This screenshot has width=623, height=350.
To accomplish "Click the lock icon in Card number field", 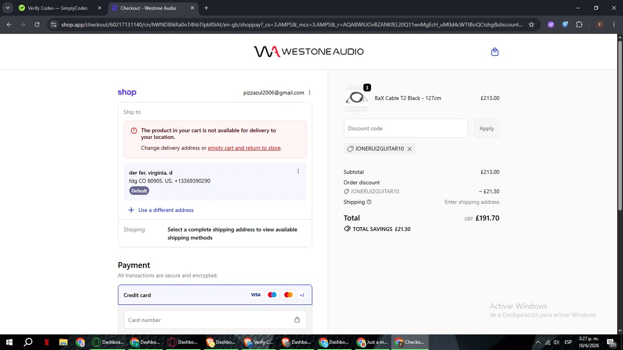I will click(x=297, y=320).
